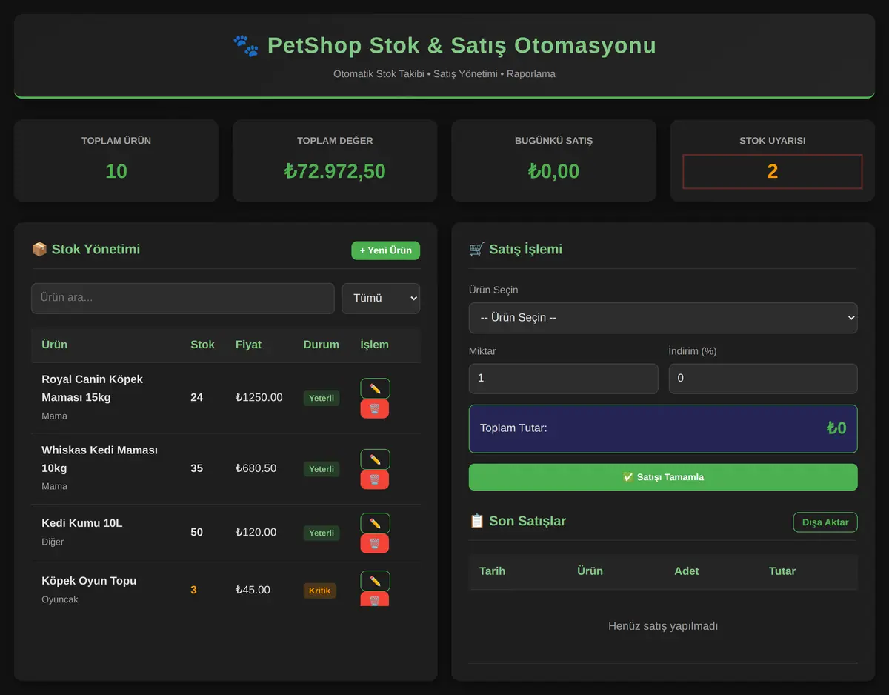Viewport: 889px width, 695px height.
Task: Click the stock count 24
Action: tap(196, 398)
